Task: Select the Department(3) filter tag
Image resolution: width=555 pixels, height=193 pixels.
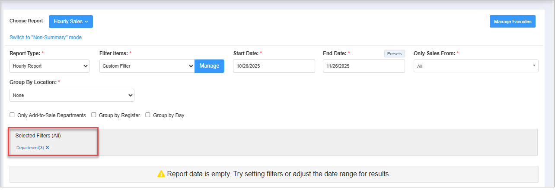Action: click(x=30, y=147)
